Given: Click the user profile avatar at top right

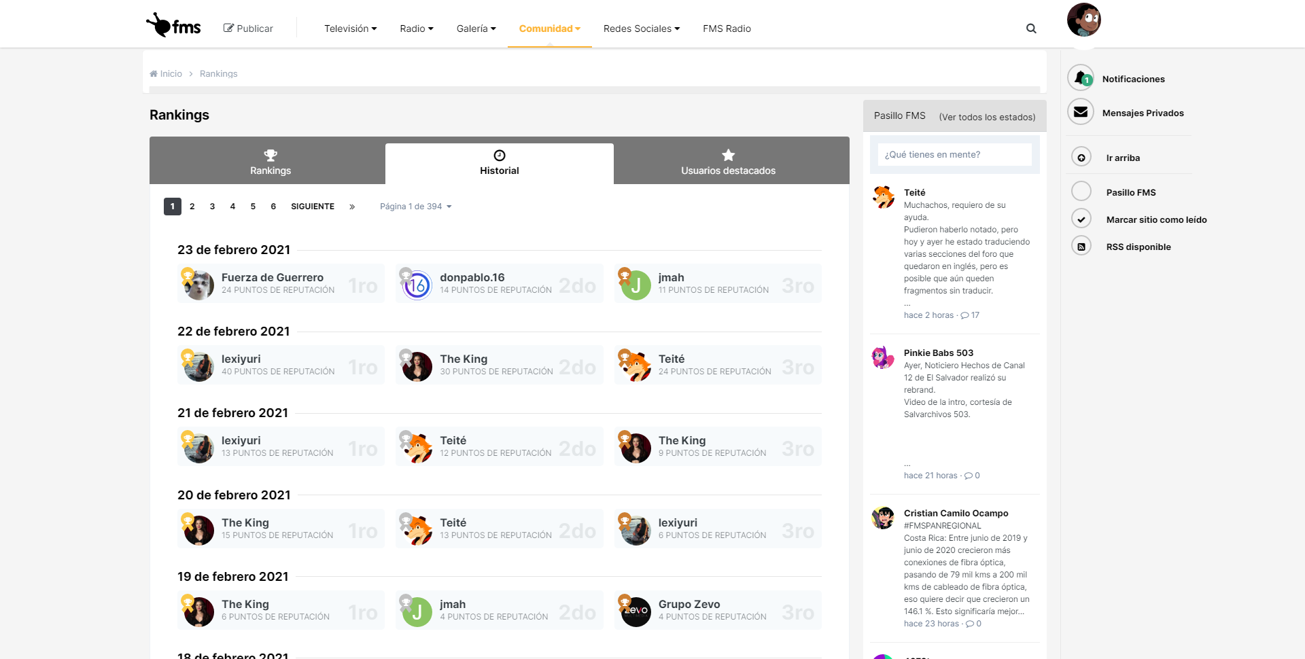Looking at the screenshot, I should tap(1083, 20).
